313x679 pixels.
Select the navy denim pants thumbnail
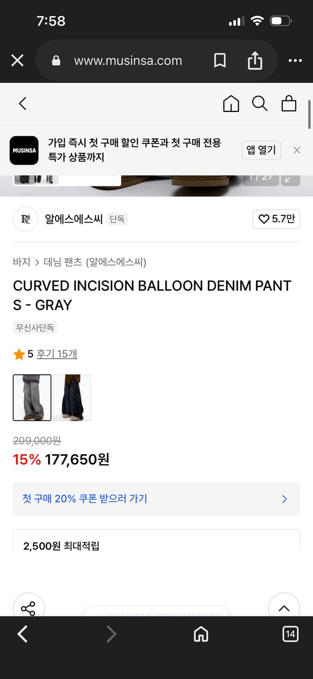(x=72, y=397)
